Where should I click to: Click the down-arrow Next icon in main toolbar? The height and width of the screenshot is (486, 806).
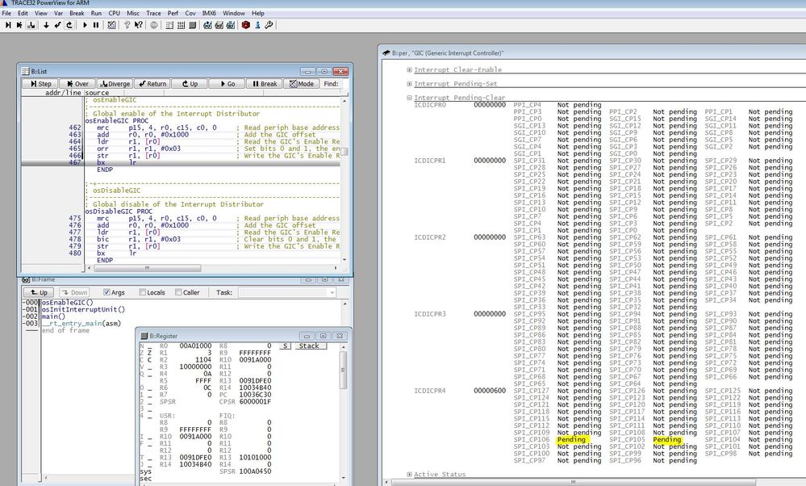coord(46,25)
